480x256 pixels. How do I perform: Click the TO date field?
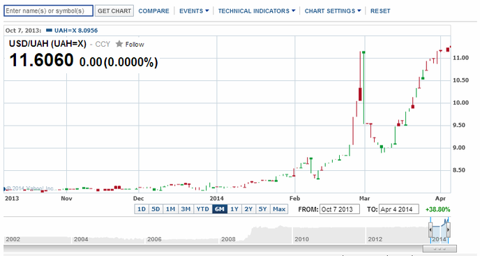pyautogui.click(x=399, y=209)
